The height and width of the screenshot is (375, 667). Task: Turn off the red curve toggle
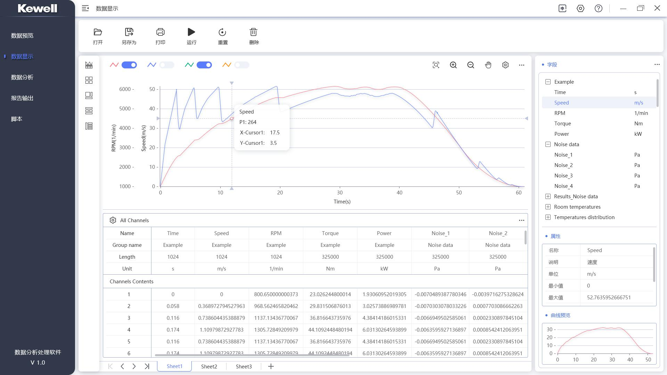click(x=129, y=65)
